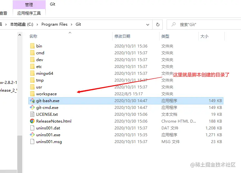241x173 pixels.
Task: Click the tmp folder icon
Action: pyautogui.click(x=32, y=80)
